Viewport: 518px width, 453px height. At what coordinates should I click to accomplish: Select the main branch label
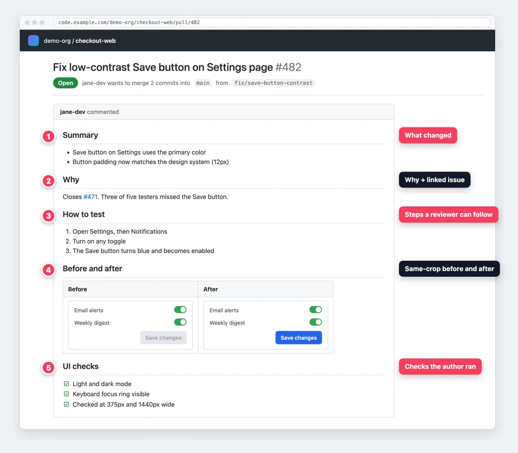[203, 83]
